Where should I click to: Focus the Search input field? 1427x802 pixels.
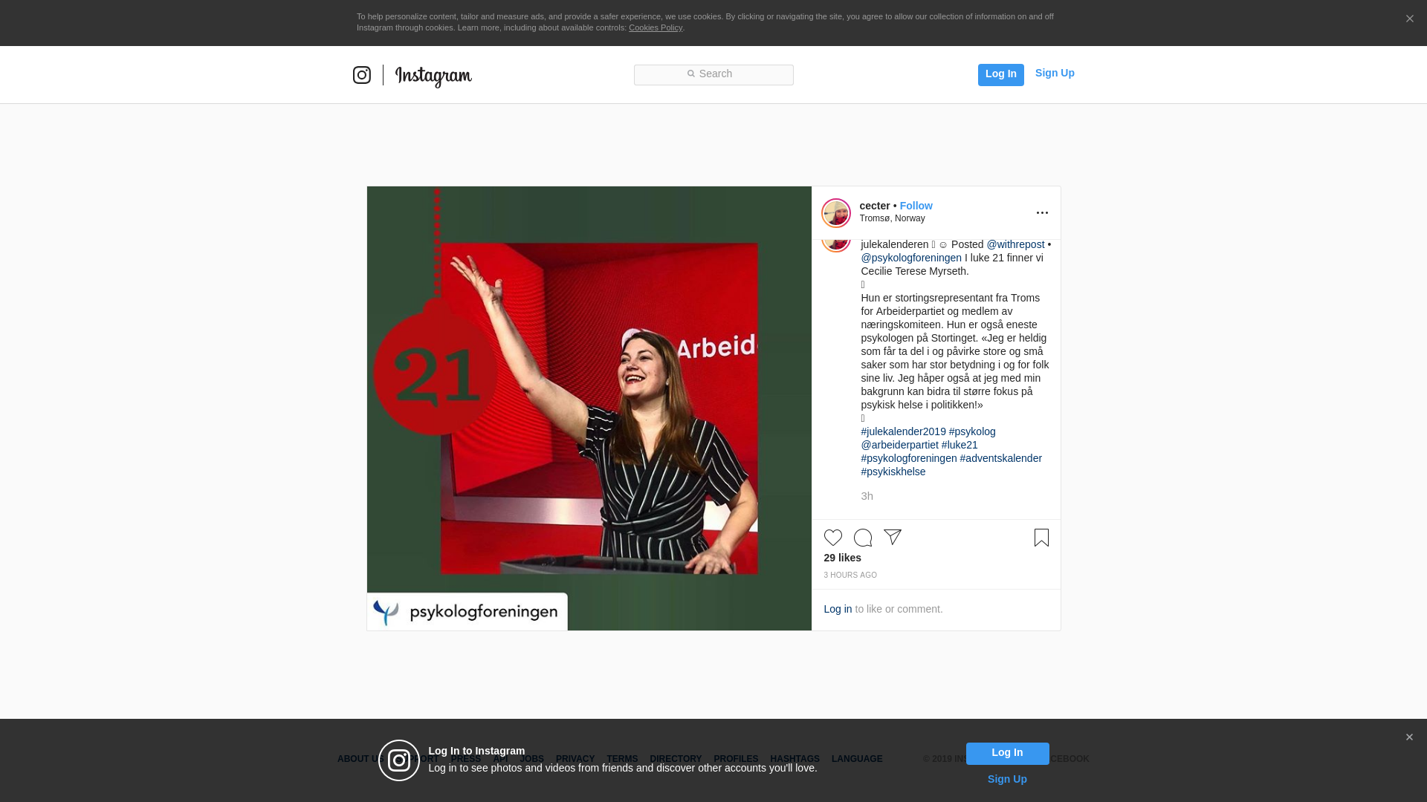click(713, 74)
